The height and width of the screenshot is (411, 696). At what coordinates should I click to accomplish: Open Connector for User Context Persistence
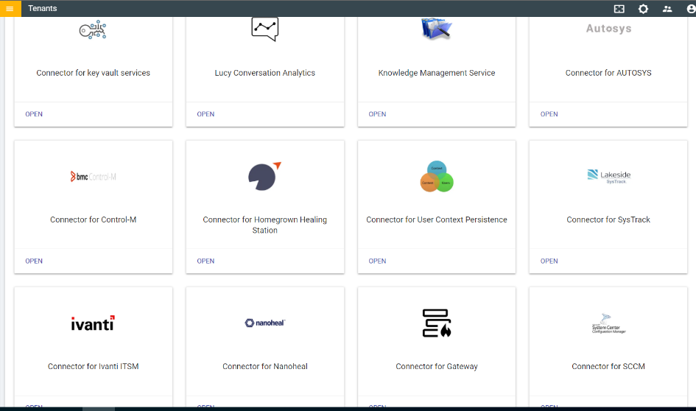377,261
